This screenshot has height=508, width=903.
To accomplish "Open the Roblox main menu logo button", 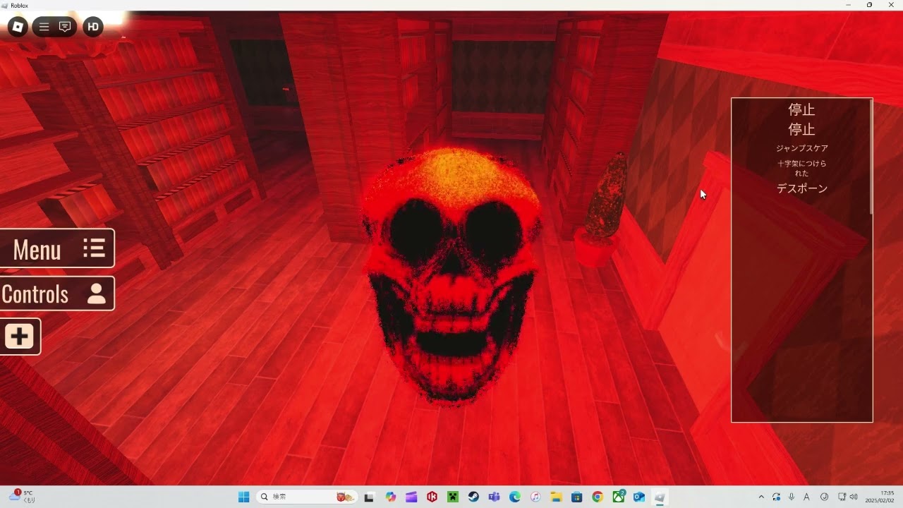I will [x=18, y=27].
